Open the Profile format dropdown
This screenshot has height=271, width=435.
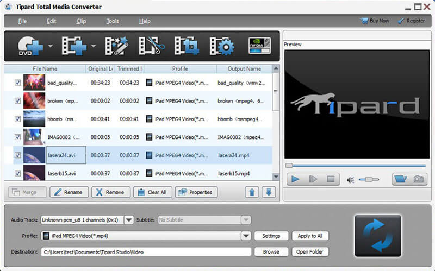click(x=246, y=236)
